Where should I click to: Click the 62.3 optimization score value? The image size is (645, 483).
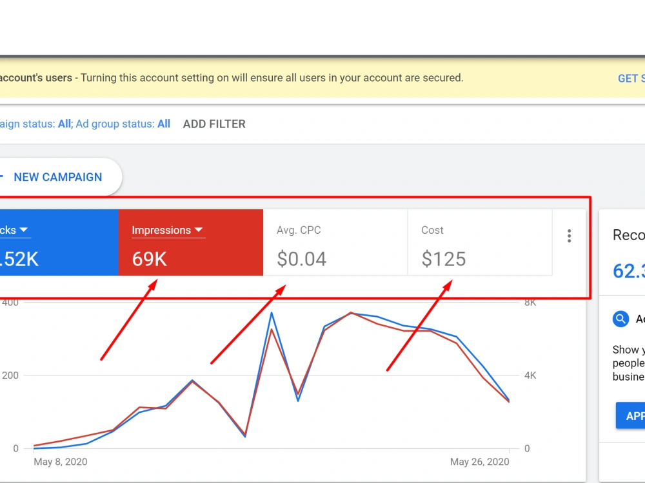click(x=628, y=271)
